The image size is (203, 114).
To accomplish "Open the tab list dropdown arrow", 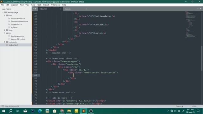I will pos(201,9).
